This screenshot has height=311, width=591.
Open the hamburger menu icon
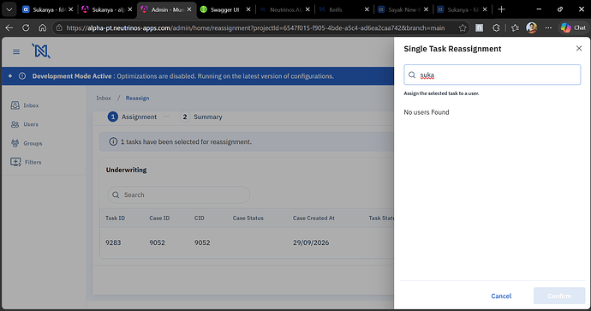click(16, 51)
